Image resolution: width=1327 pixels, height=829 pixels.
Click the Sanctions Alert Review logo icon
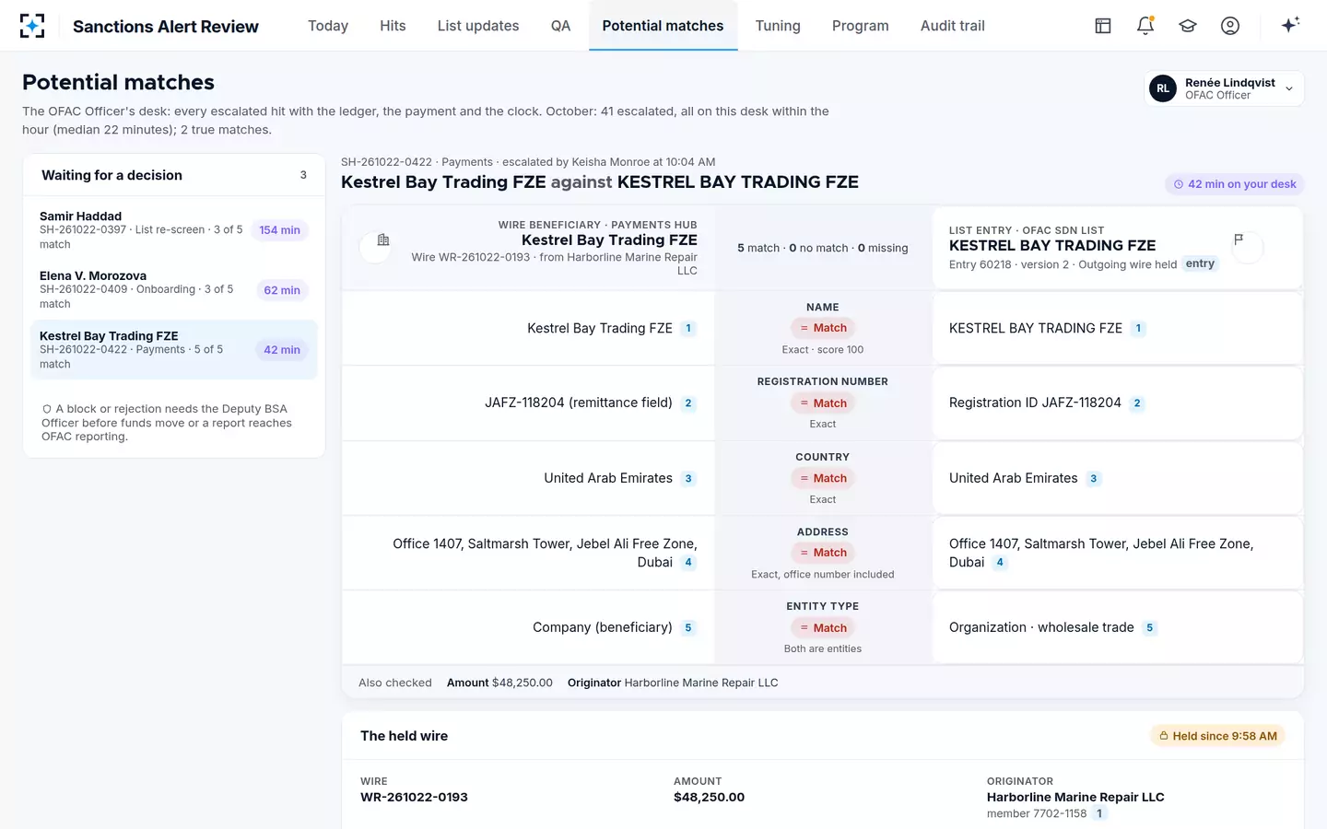click(32, 26)
